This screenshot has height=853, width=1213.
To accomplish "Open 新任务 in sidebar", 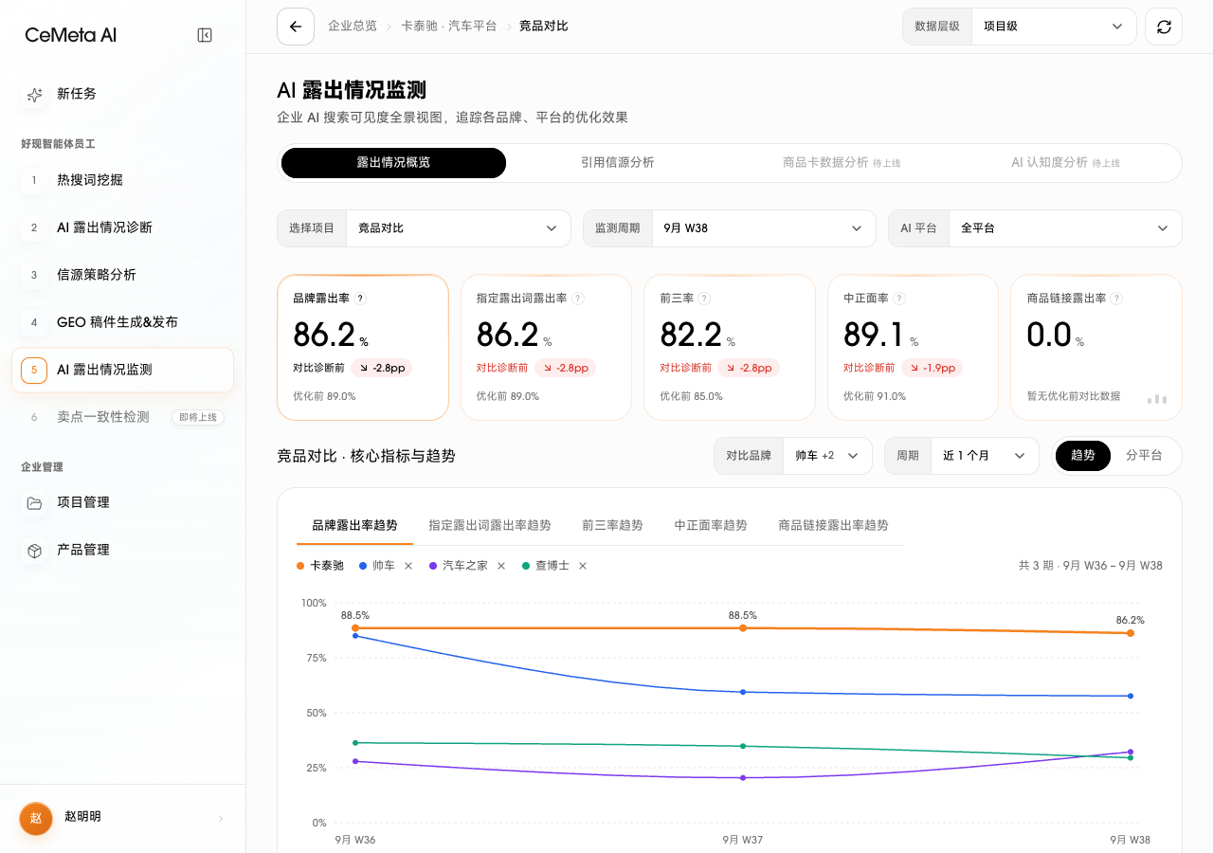I will point(123,94).
